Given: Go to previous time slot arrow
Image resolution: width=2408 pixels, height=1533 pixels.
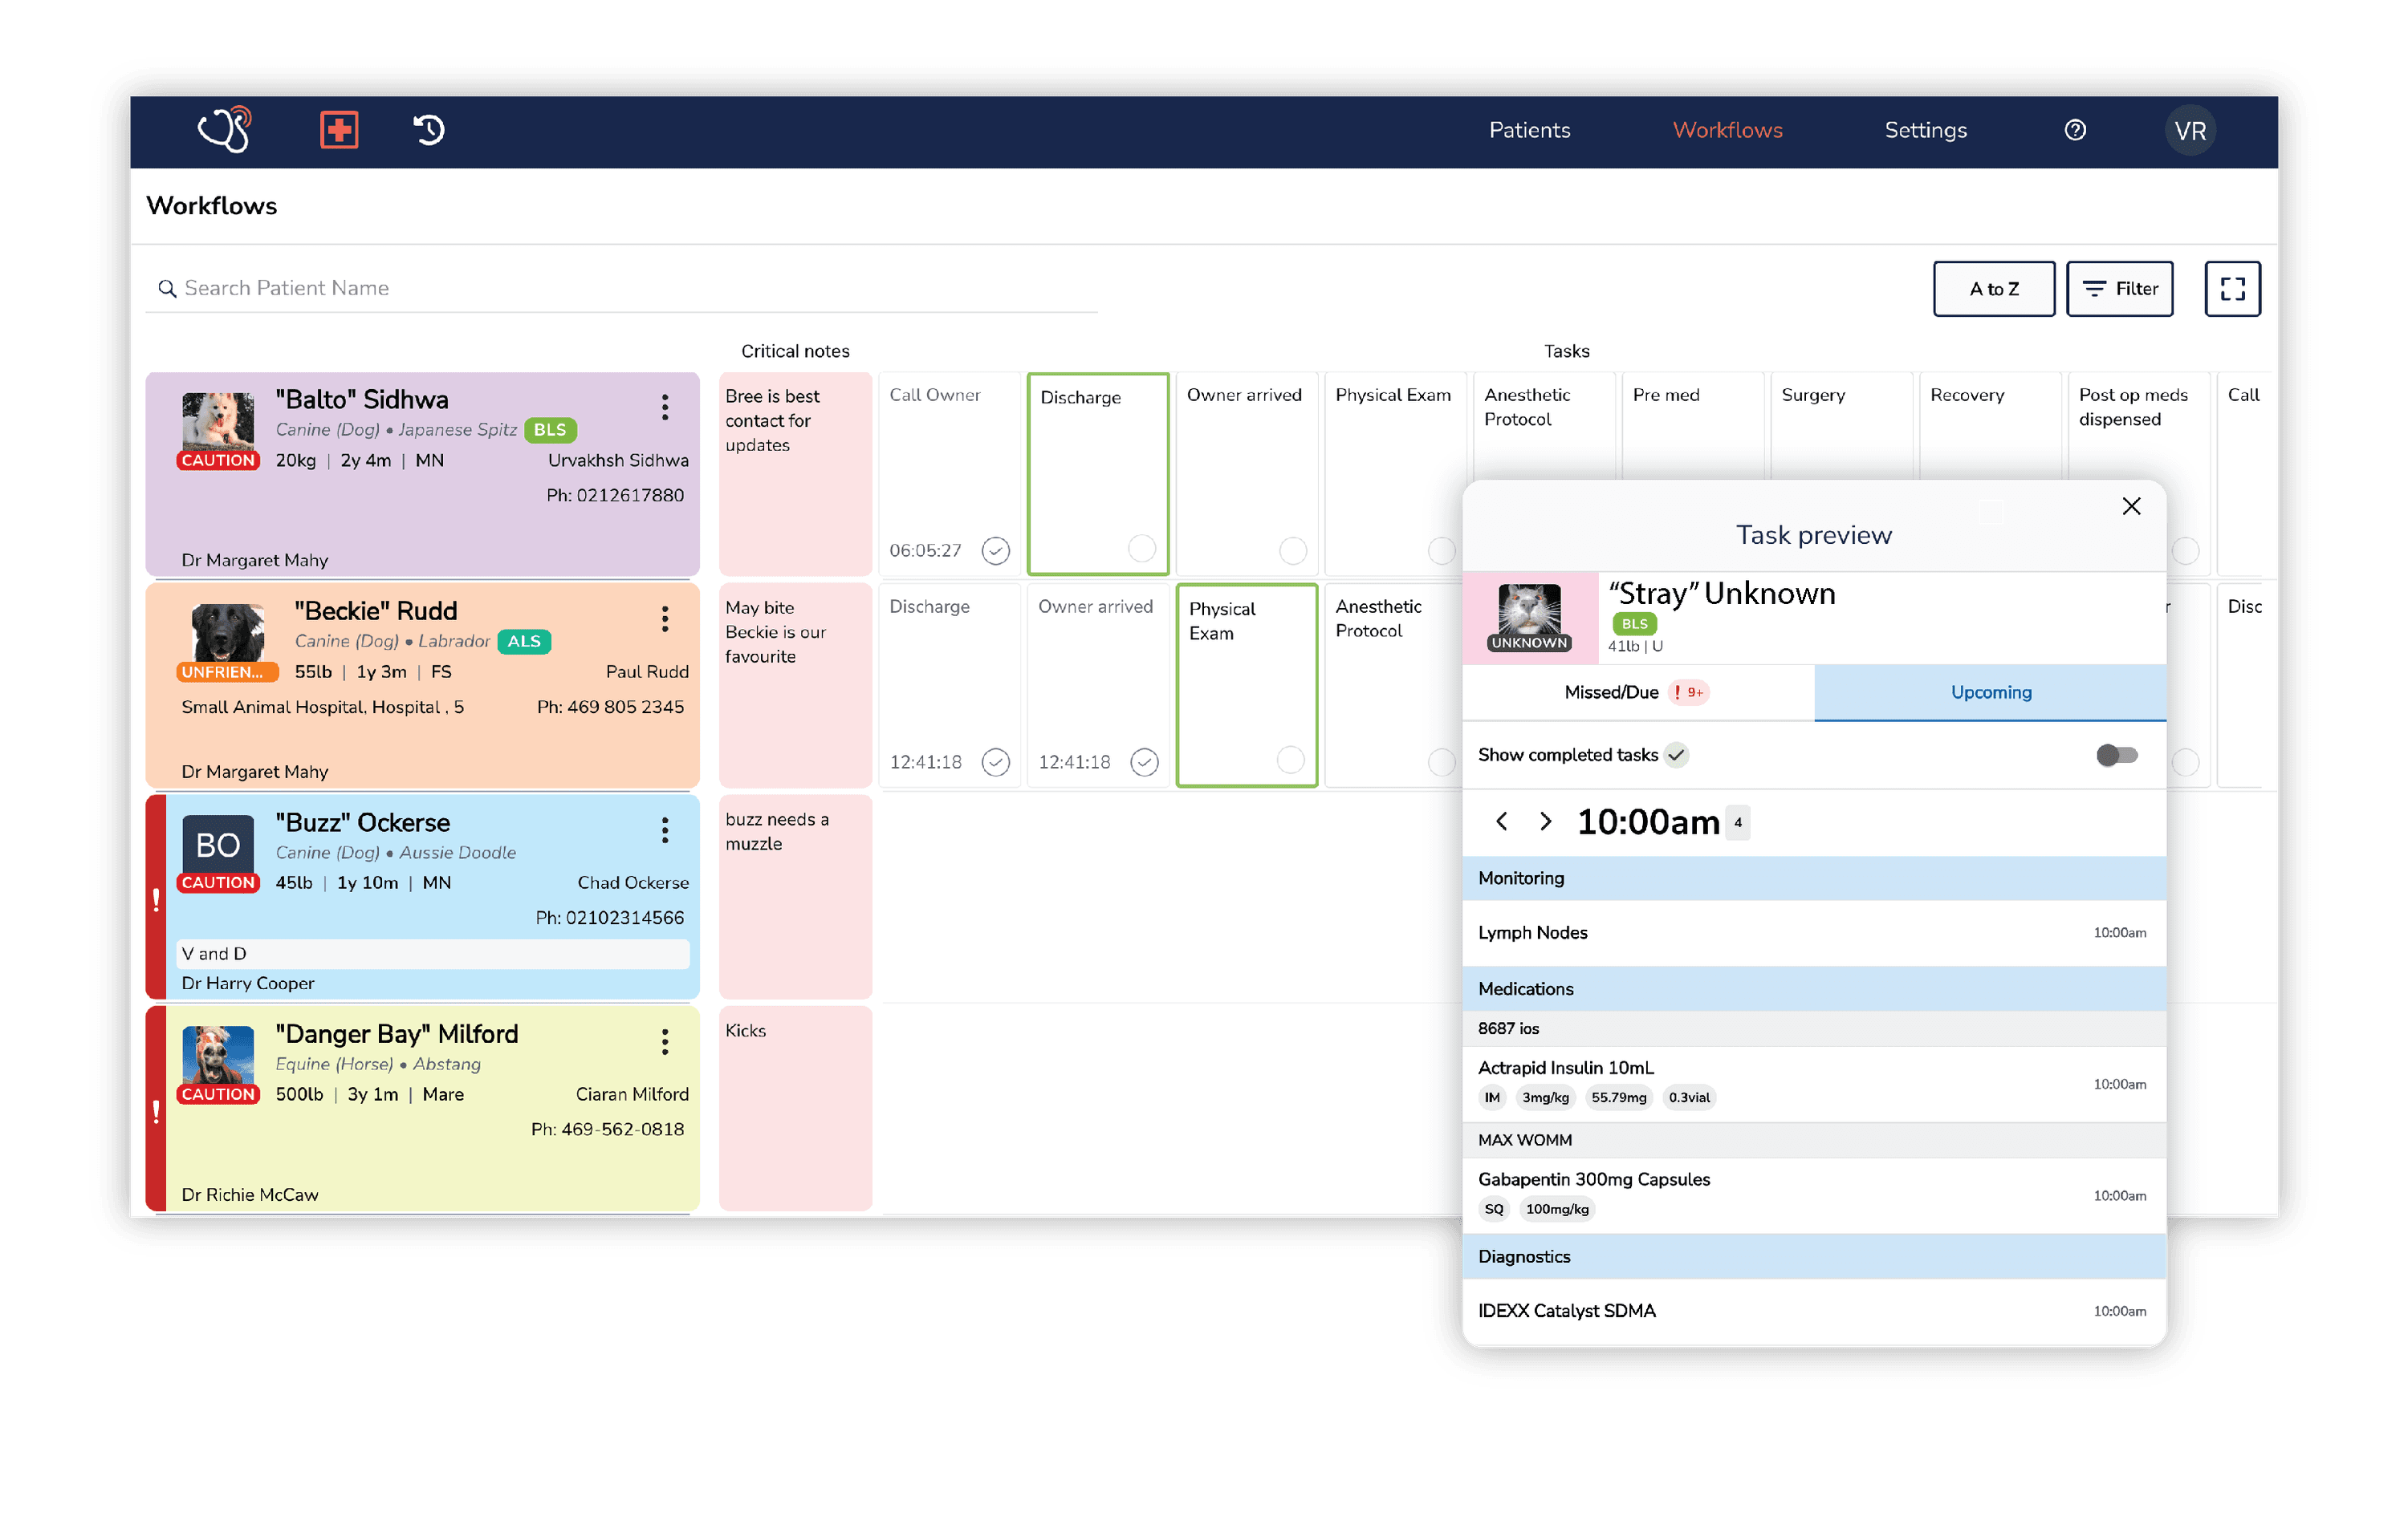Looking at the screenshot, I should pos(1501,821).
